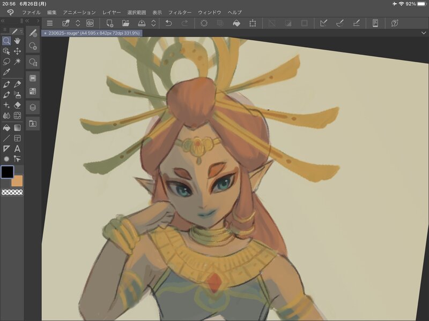Select the black main color swatch

(x=8, y=172)
